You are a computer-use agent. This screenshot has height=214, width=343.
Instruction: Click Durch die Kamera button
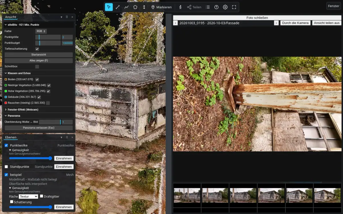(x=295, y=23)
